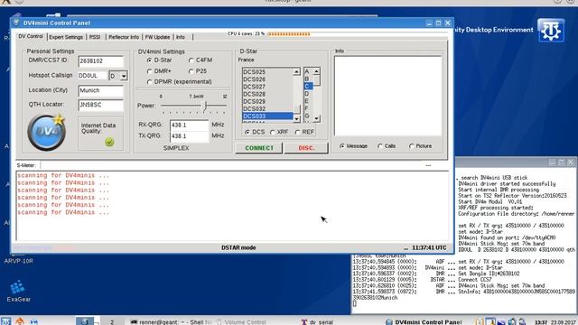Select DMR+ mode radio button
578x325 pixels.
click(x=149, y=71)
